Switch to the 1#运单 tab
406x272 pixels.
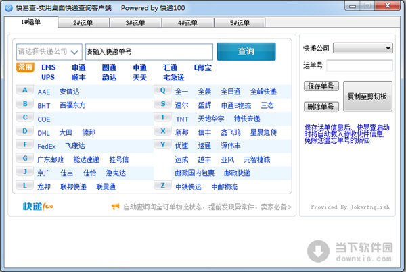31,22
